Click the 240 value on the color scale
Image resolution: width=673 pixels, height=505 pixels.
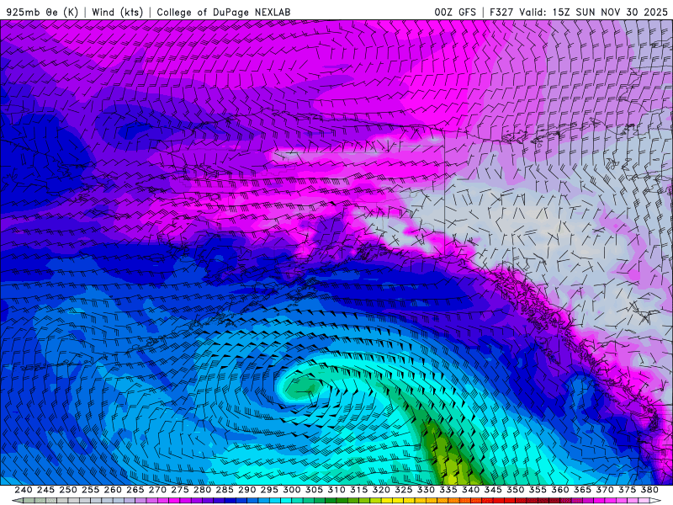24,490
